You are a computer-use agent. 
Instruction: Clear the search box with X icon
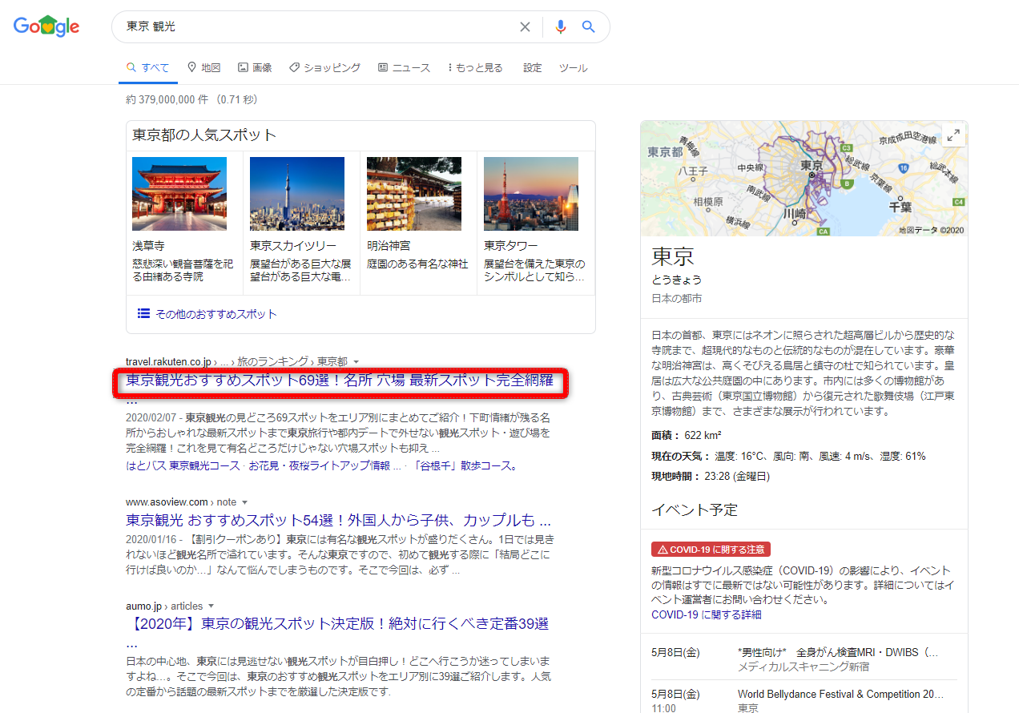[525, 27]
